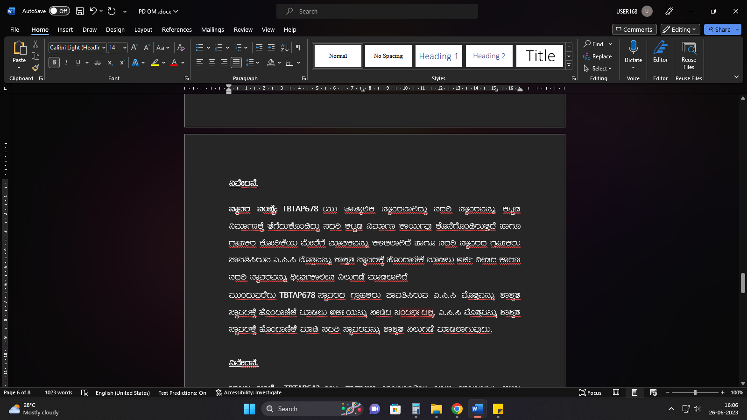Click the Paste clipboard icon

coord(19,48)
